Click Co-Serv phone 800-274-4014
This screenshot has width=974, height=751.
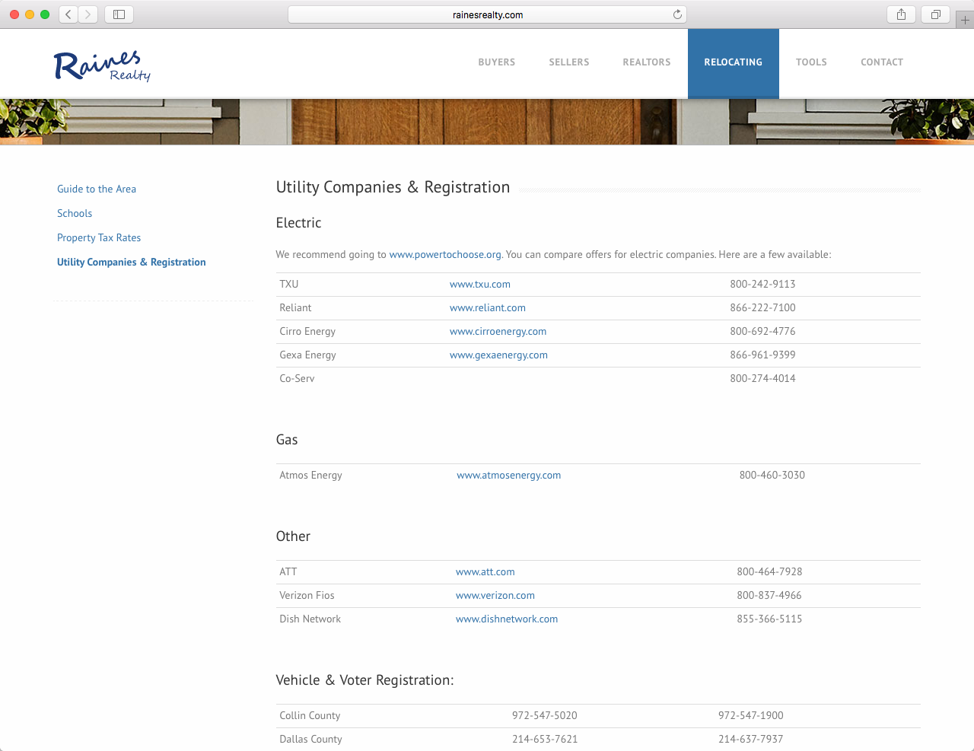[762, 378]
